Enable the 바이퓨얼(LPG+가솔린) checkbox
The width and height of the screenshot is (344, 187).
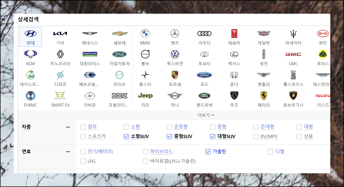click(145, 161)
